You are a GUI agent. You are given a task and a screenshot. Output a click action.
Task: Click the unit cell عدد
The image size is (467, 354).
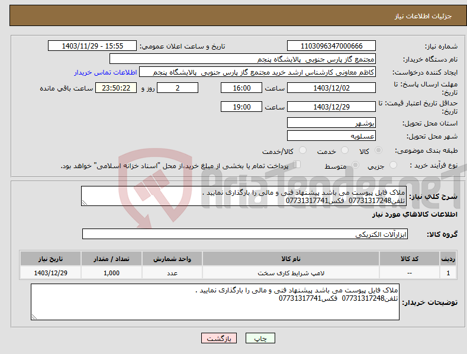click(172, 273)
